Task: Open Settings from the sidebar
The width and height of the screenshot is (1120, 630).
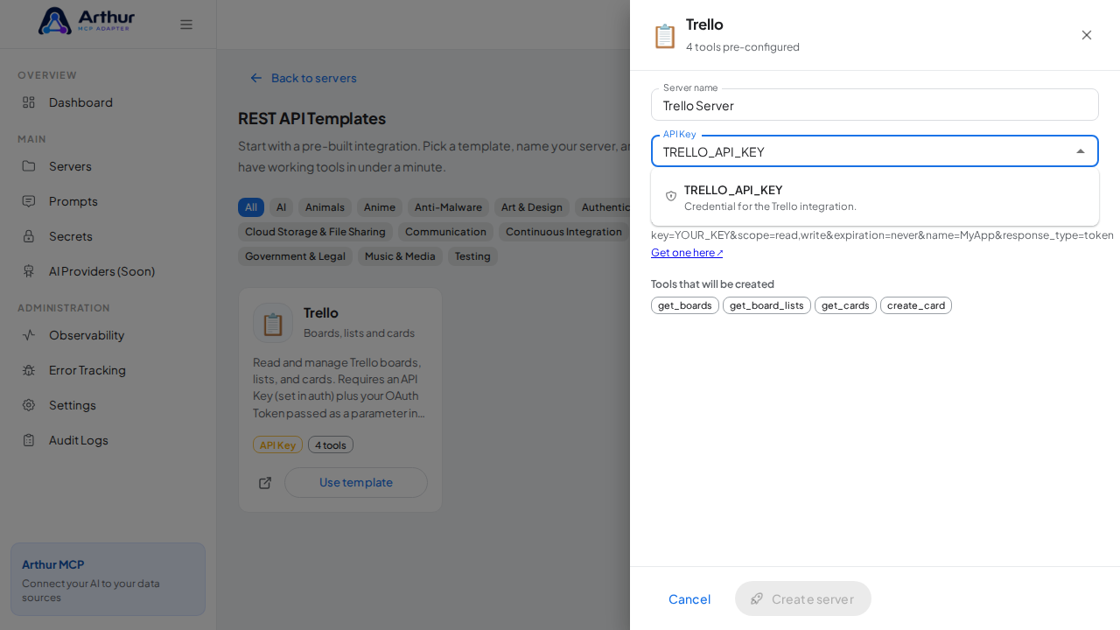Action: pyautogui.click(x=108, y=405)
